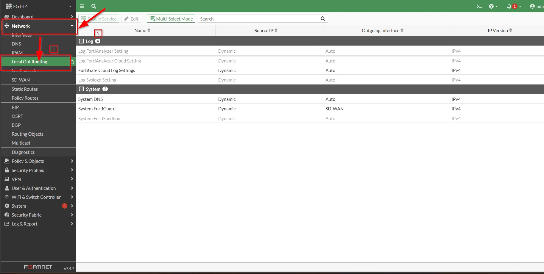Select the Log FortiAnalyzer Setting row
The image size is (544, 274).
[310, 51]
